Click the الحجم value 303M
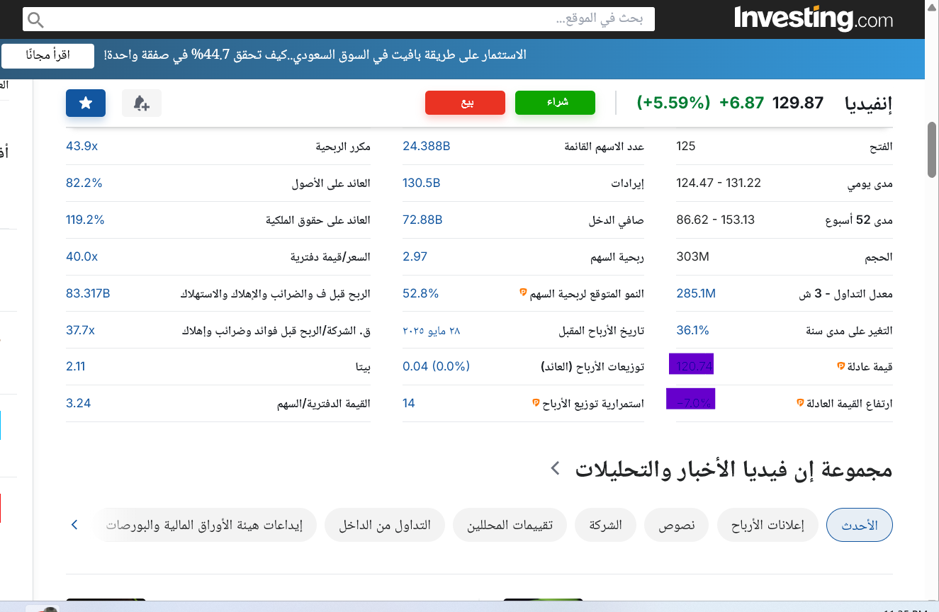The width and height of the screenshot is (939, 612). click(693, 256)
